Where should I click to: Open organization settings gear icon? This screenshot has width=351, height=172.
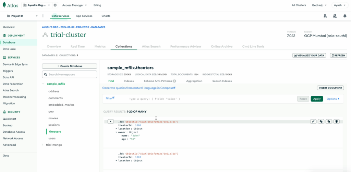coord(55,5)
